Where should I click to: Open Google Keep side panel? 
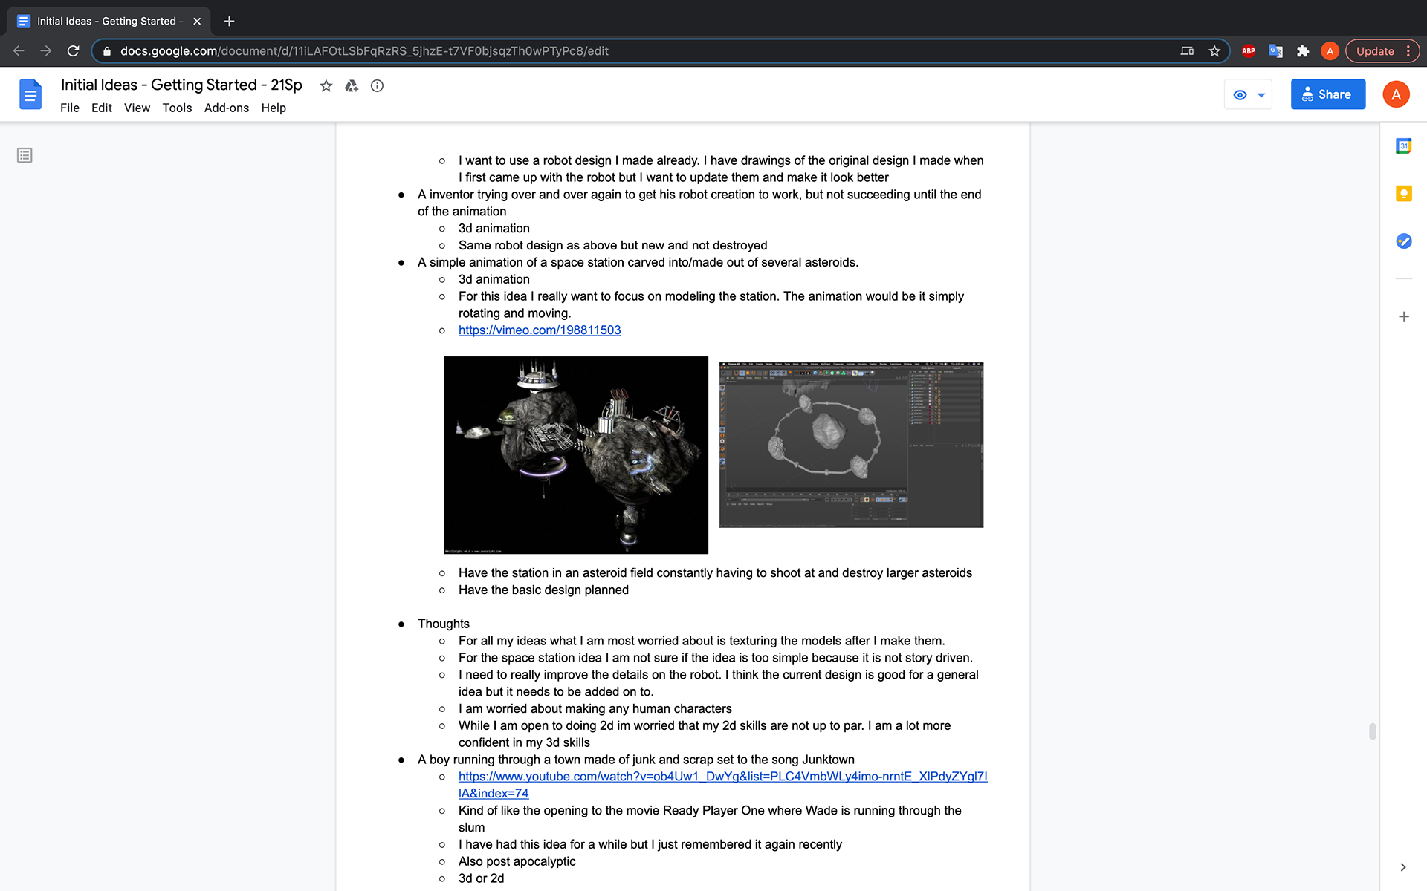click(1403, 194)
